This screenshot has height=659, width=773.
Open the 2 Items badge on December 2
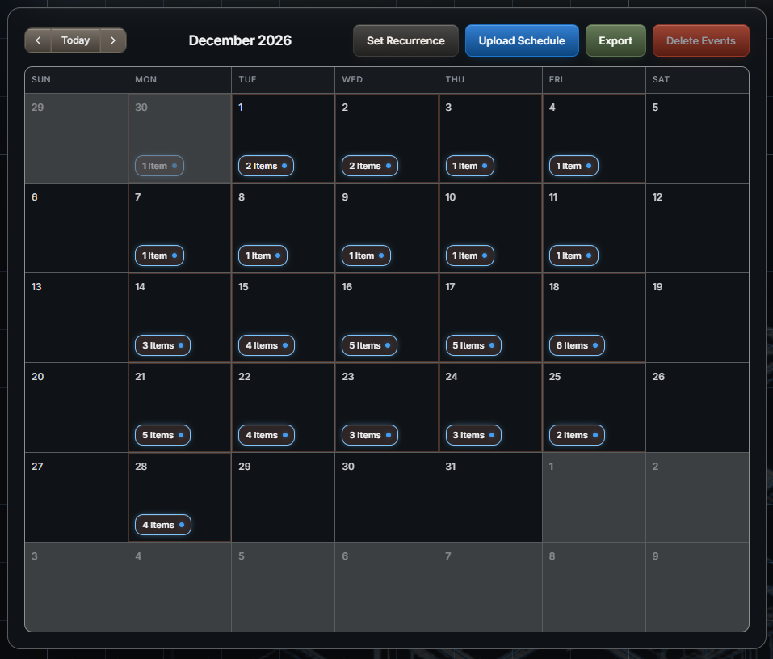[370, 166]
